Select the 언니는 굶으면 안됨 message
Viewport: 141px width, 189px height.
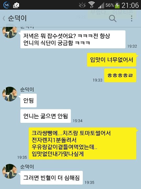45,116
